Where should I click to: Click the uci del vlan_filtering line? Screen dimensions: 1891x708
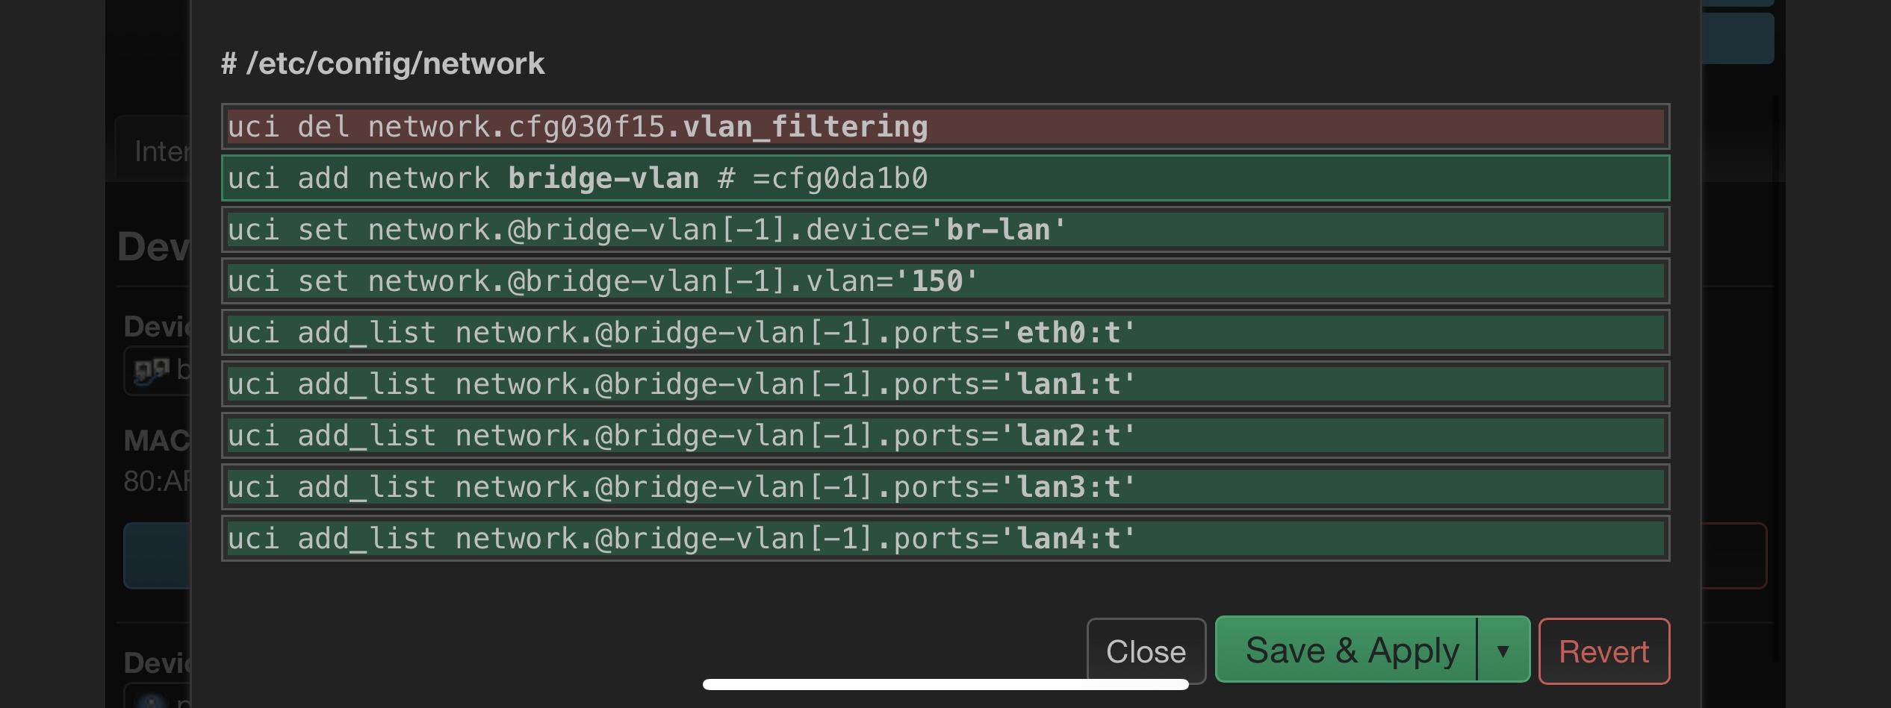945,126
